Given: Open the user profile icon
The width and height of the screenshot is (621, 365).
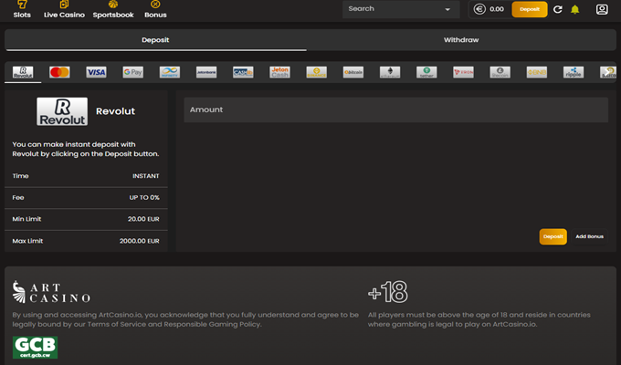Looking at the screenshot, I should (602, 9).
